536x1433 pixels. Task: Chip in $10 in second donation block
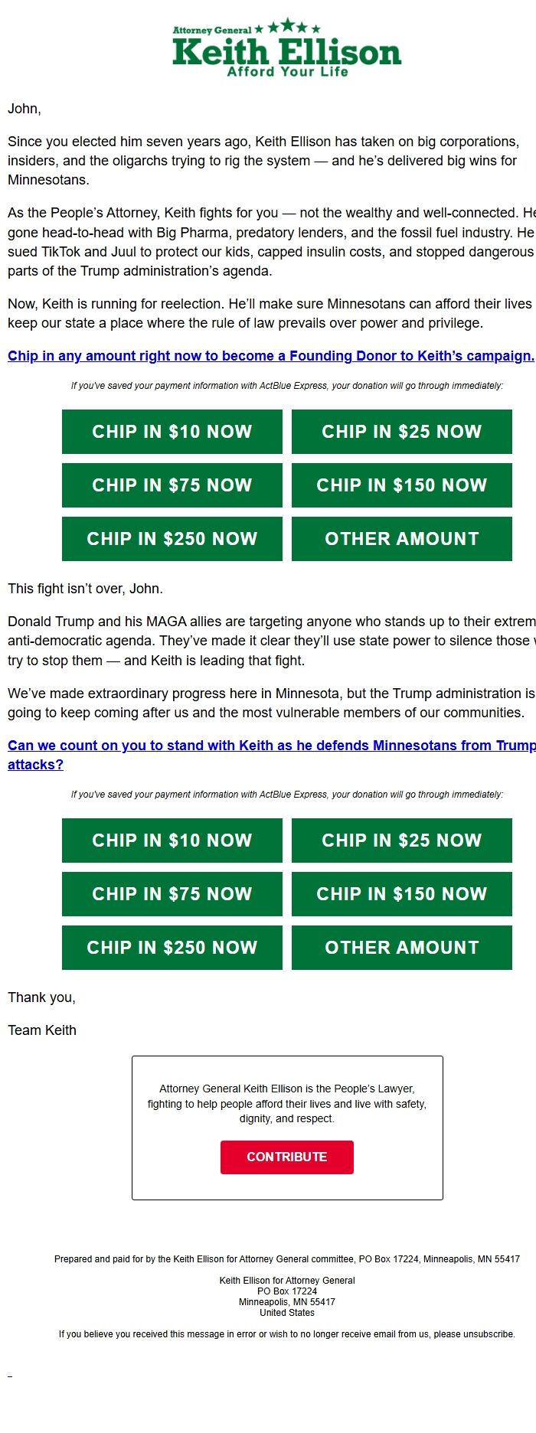tap(172, 841)
